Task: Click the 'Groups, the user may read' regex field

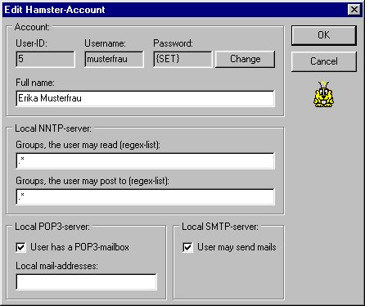Action: [145, 160]
